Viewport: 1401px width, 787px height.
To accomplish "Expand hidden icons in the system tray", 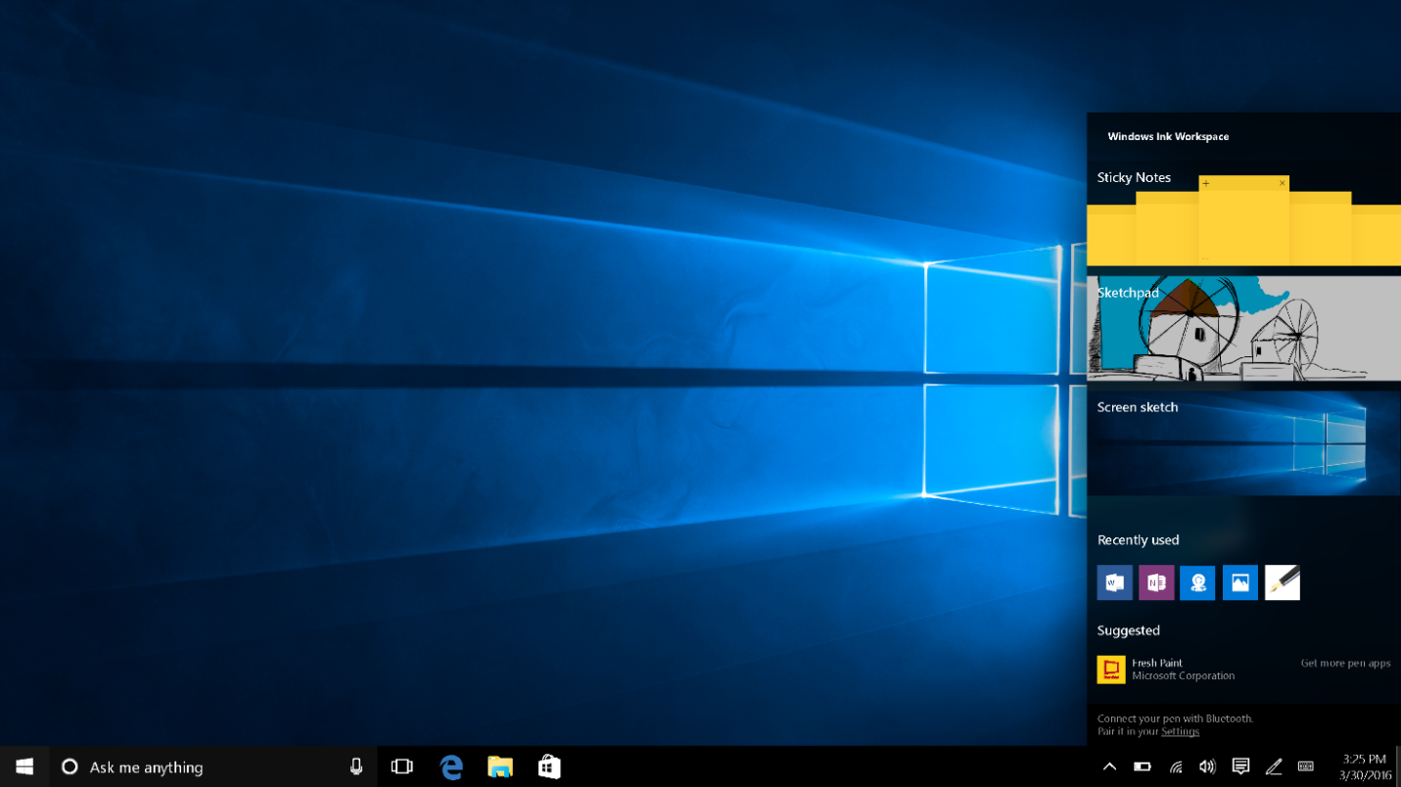I will click(1109, 766).
